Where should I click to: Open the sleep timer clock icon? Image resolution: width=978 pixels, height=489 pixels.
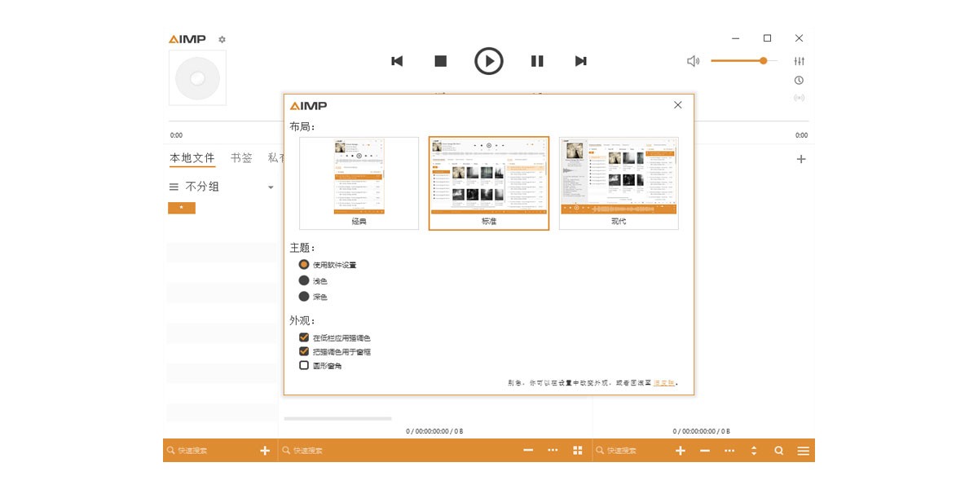800,80
